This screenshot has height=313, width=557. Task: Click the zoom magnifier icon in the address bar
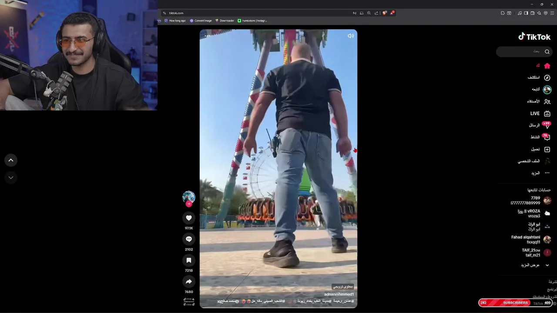click(x=369, y=13)
